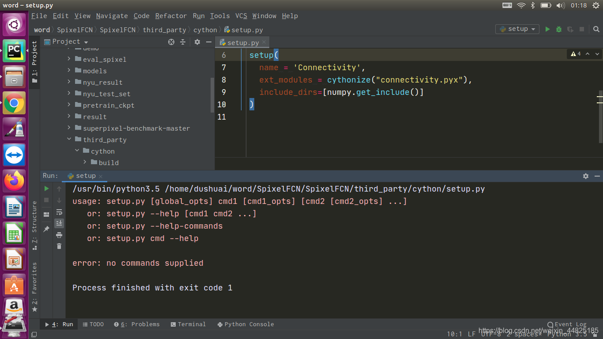Open Run panel settings gear
Image resolution: width=603 pixels, height=339 pixels.
(586, 176)
